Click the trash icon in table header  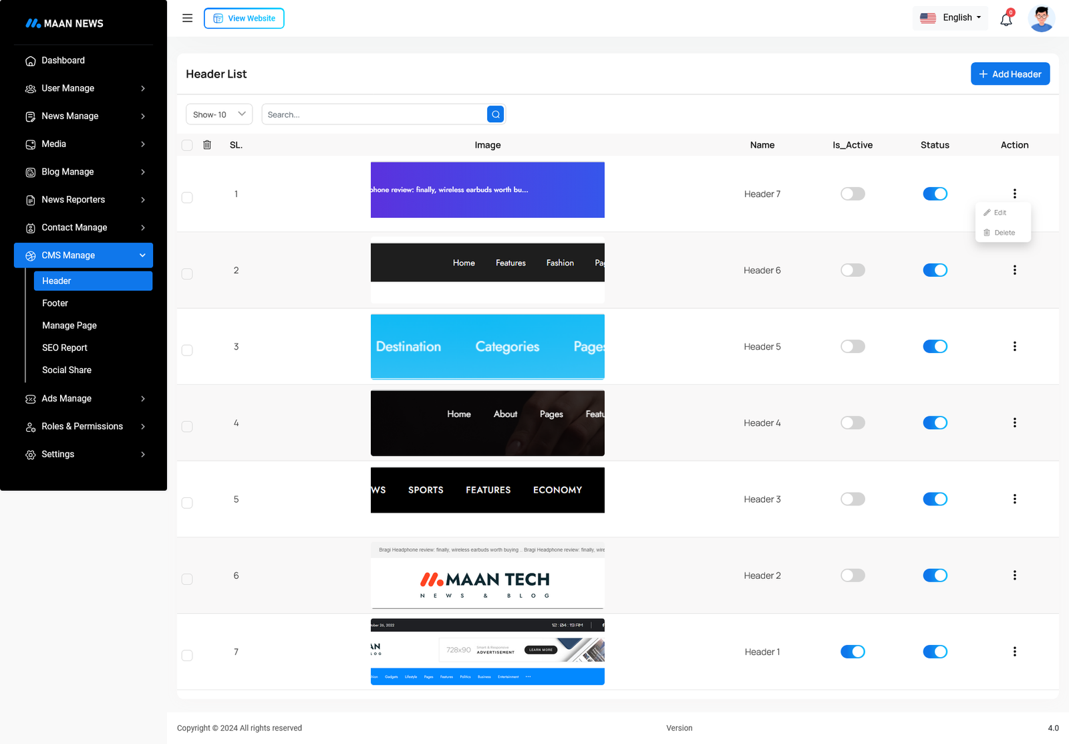tap(207, 145)
